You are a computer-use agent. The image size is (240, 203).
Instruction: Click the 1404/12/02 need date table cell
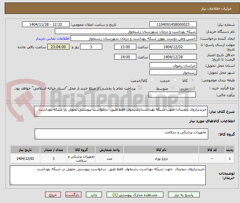point(25,159)
